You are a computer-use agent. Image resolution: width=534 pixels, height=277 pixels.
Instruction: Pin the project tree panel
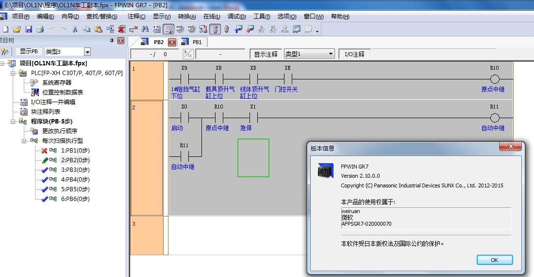[x=112, y=41]
